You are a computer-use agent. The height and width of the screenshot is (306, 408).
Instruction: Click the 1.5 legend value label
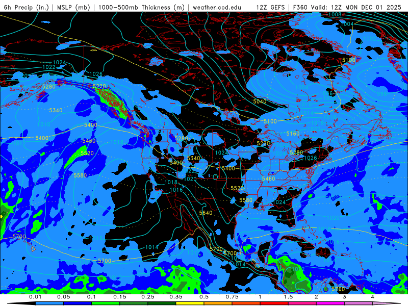pyautogui.click(x=288, y=297)
